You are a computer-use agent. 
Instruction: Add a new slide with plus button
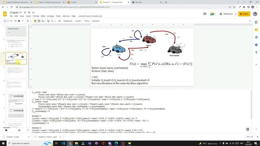coord(5,21)
